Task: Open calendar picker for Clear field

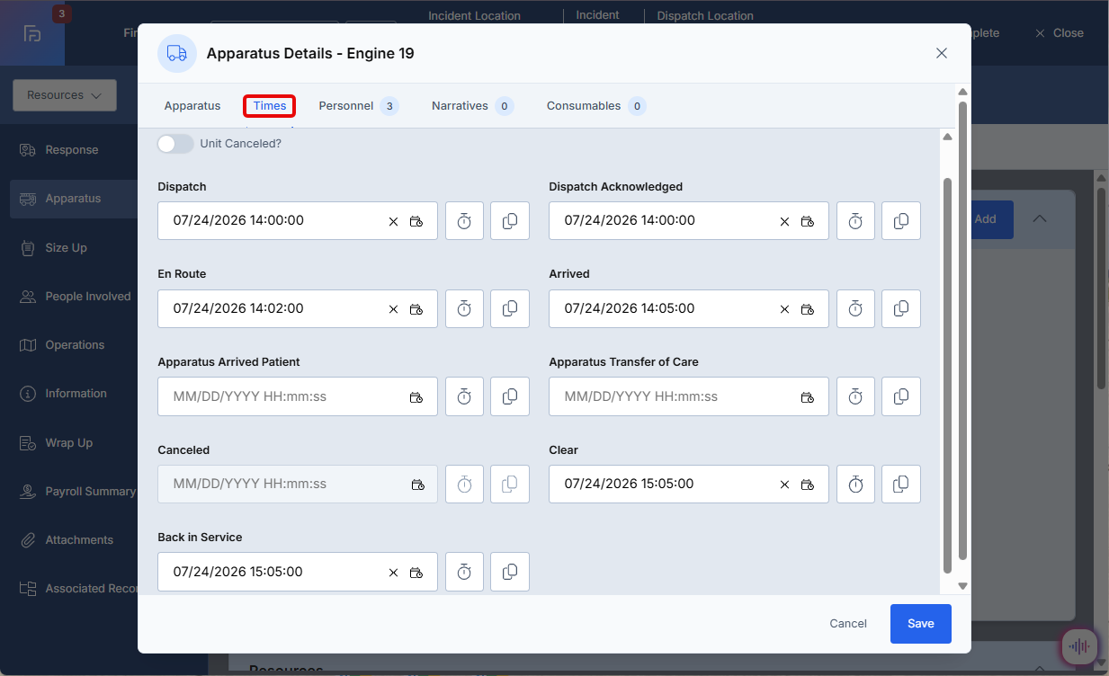Action: 808,485
